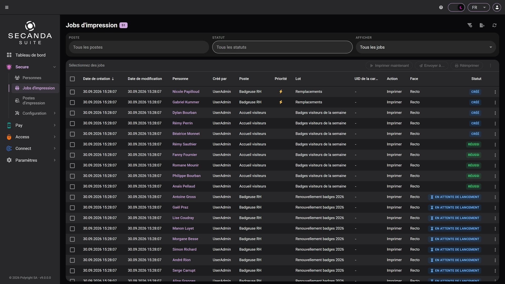
Task: Collapse the Secure menu section
Action: 54,67
